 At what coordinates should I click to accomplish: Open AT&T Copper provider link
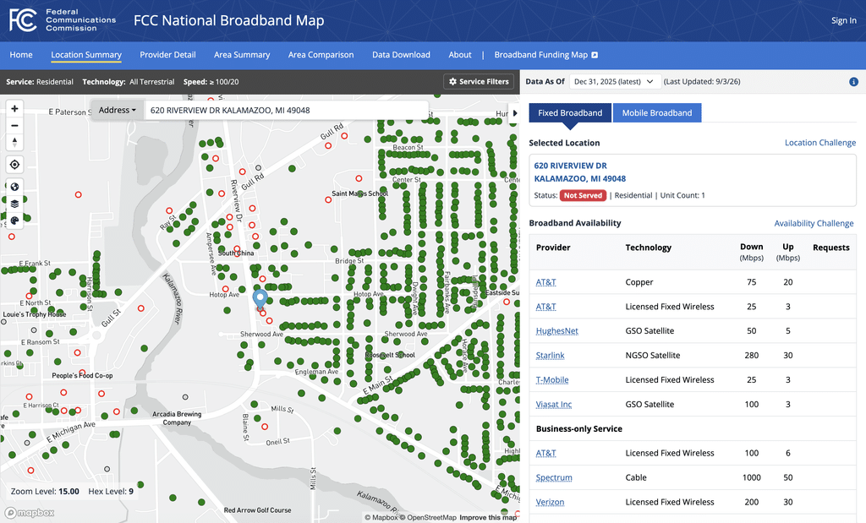click(x=545, y=282)
